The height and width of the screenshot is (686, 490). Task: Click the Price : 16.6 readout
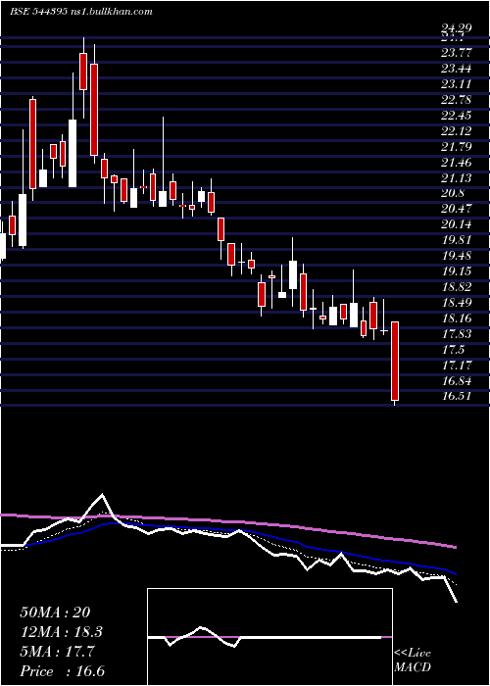tap(62, 671)
